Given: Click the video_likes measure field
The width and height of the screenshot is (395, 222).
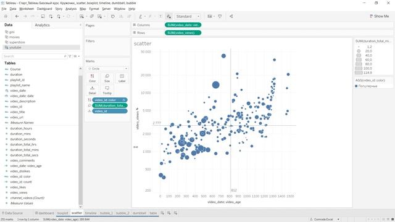Looking at the screenshot, I should pos(18,187).
